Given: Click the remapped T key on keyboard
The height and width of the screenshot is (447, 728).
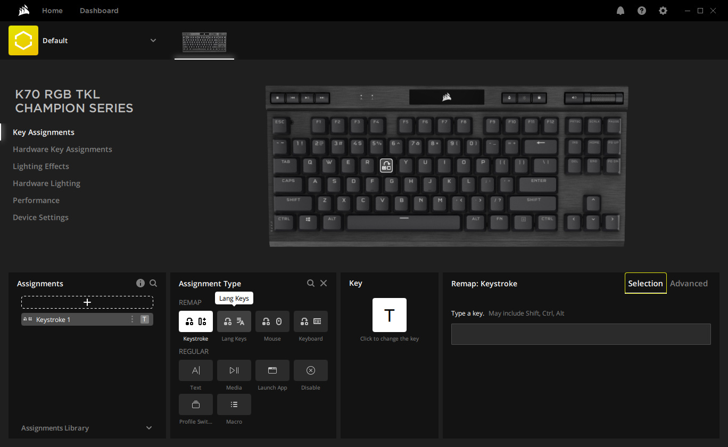Looking at the screenshot, I should (x=386, y=165).
